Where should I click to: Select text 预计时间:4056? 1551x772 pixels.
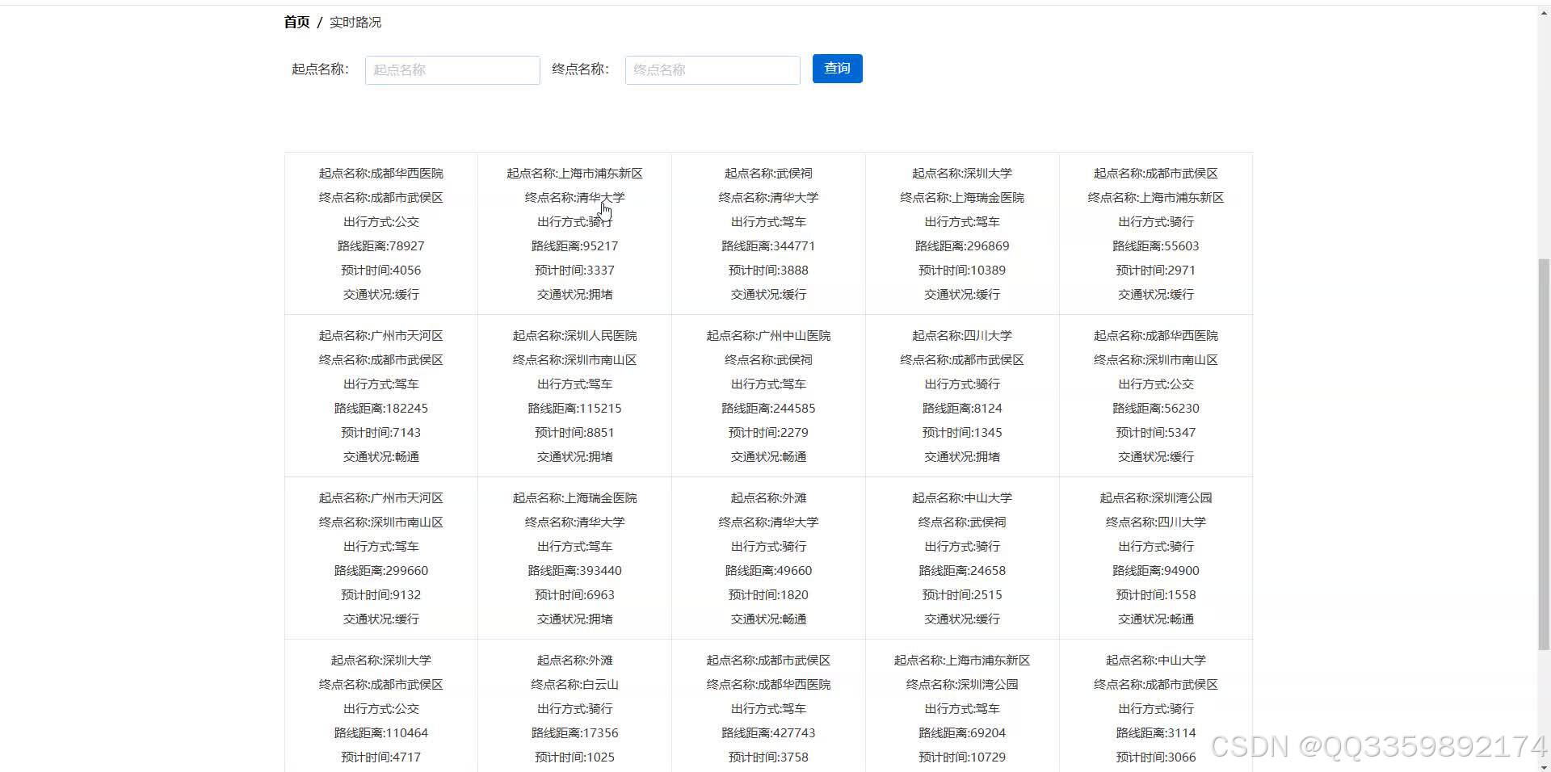(x=381, y=271)
